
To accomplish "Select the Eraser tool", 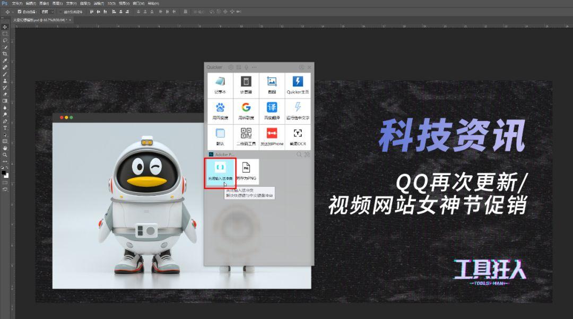I will point(5,94).
